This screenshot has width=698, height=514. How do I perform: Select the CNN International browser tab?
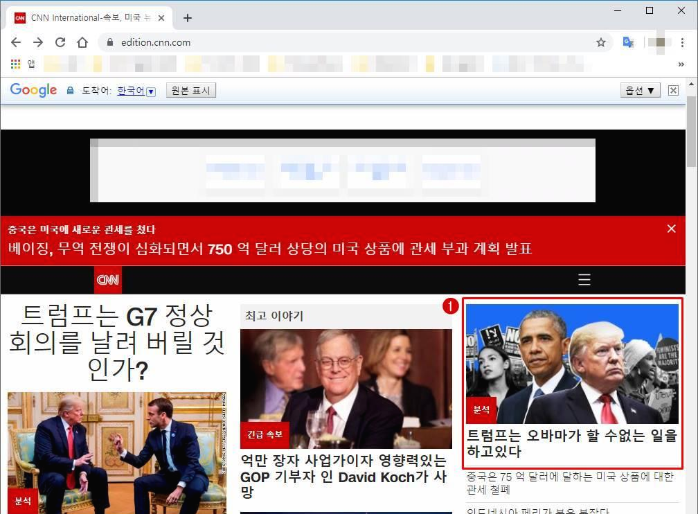(90, 17)
